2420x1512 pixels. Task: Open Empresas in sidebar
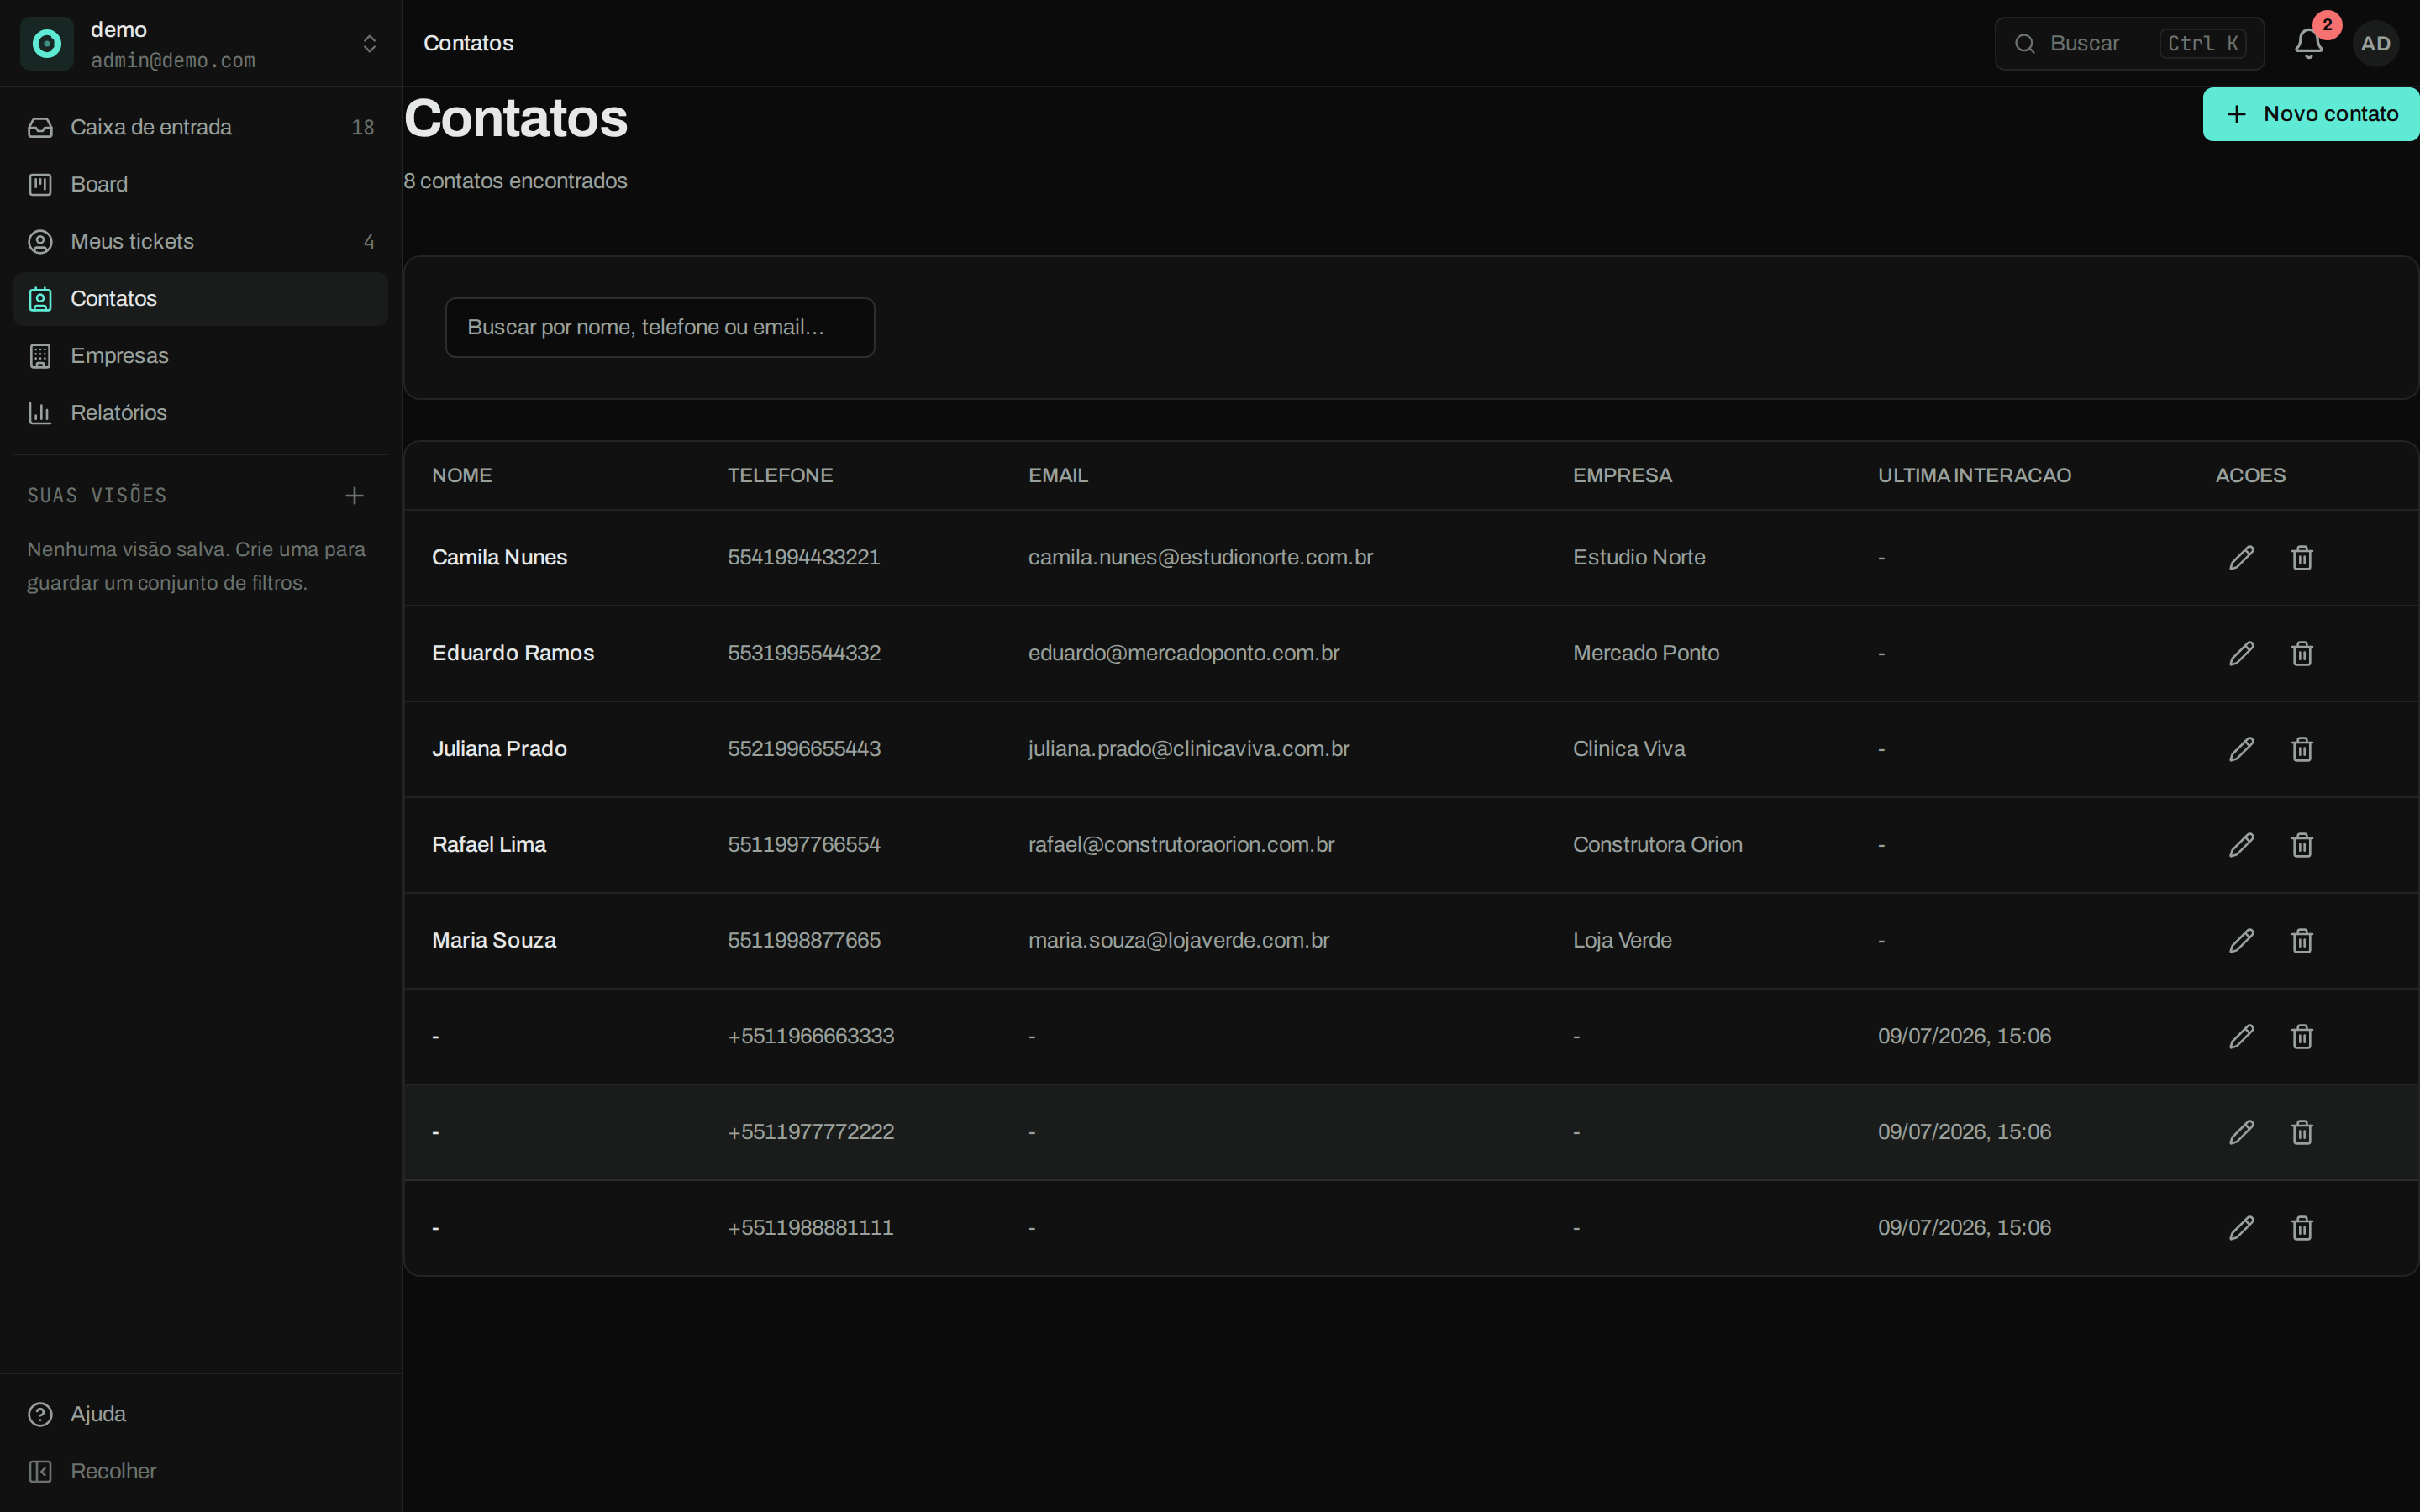pyautogui.click(x=200, y=355)
